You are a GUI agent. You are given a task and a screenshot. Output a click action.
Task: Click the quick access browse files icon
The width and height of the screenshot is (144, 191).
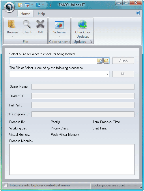coord(20,5)
